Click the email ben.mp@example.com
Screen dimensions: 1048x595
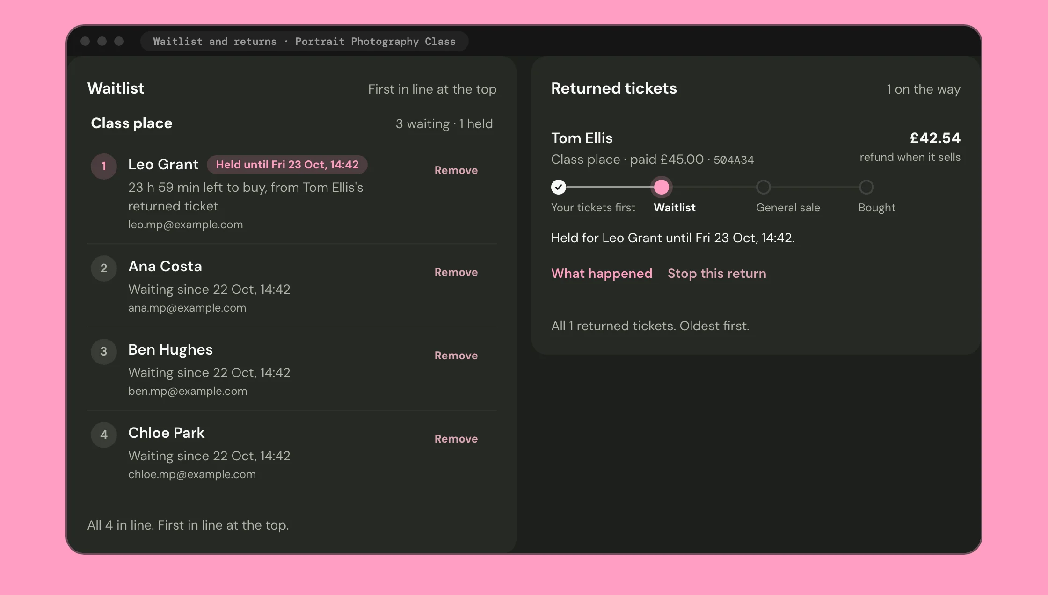(x=188, y=391)
